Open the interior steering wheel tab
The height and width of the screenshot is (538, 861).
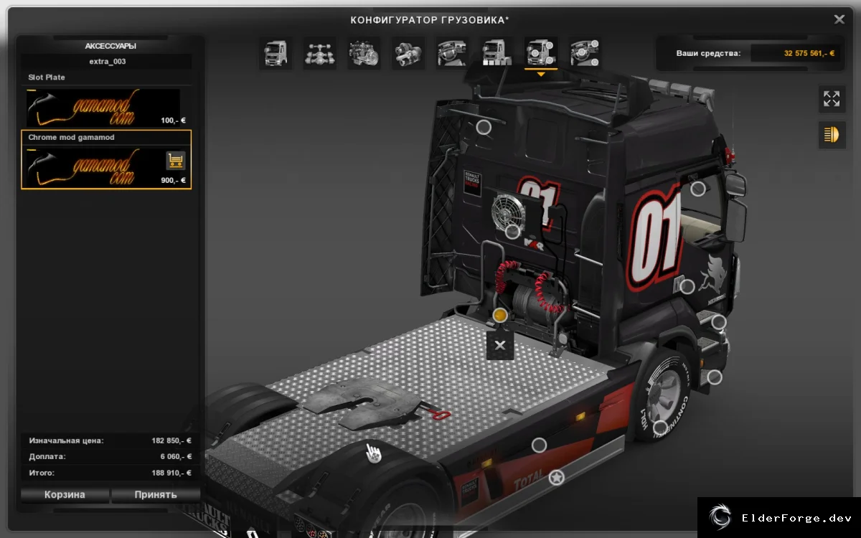point(453,54)
